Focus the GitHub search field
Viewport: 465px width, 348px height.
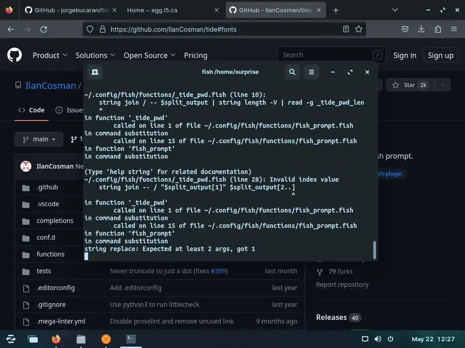point(331,55)
